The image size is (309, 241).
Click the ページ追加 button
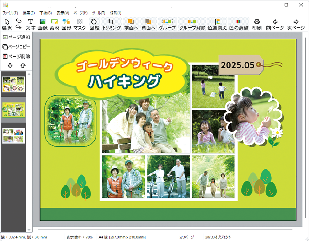tap(16, 37)
